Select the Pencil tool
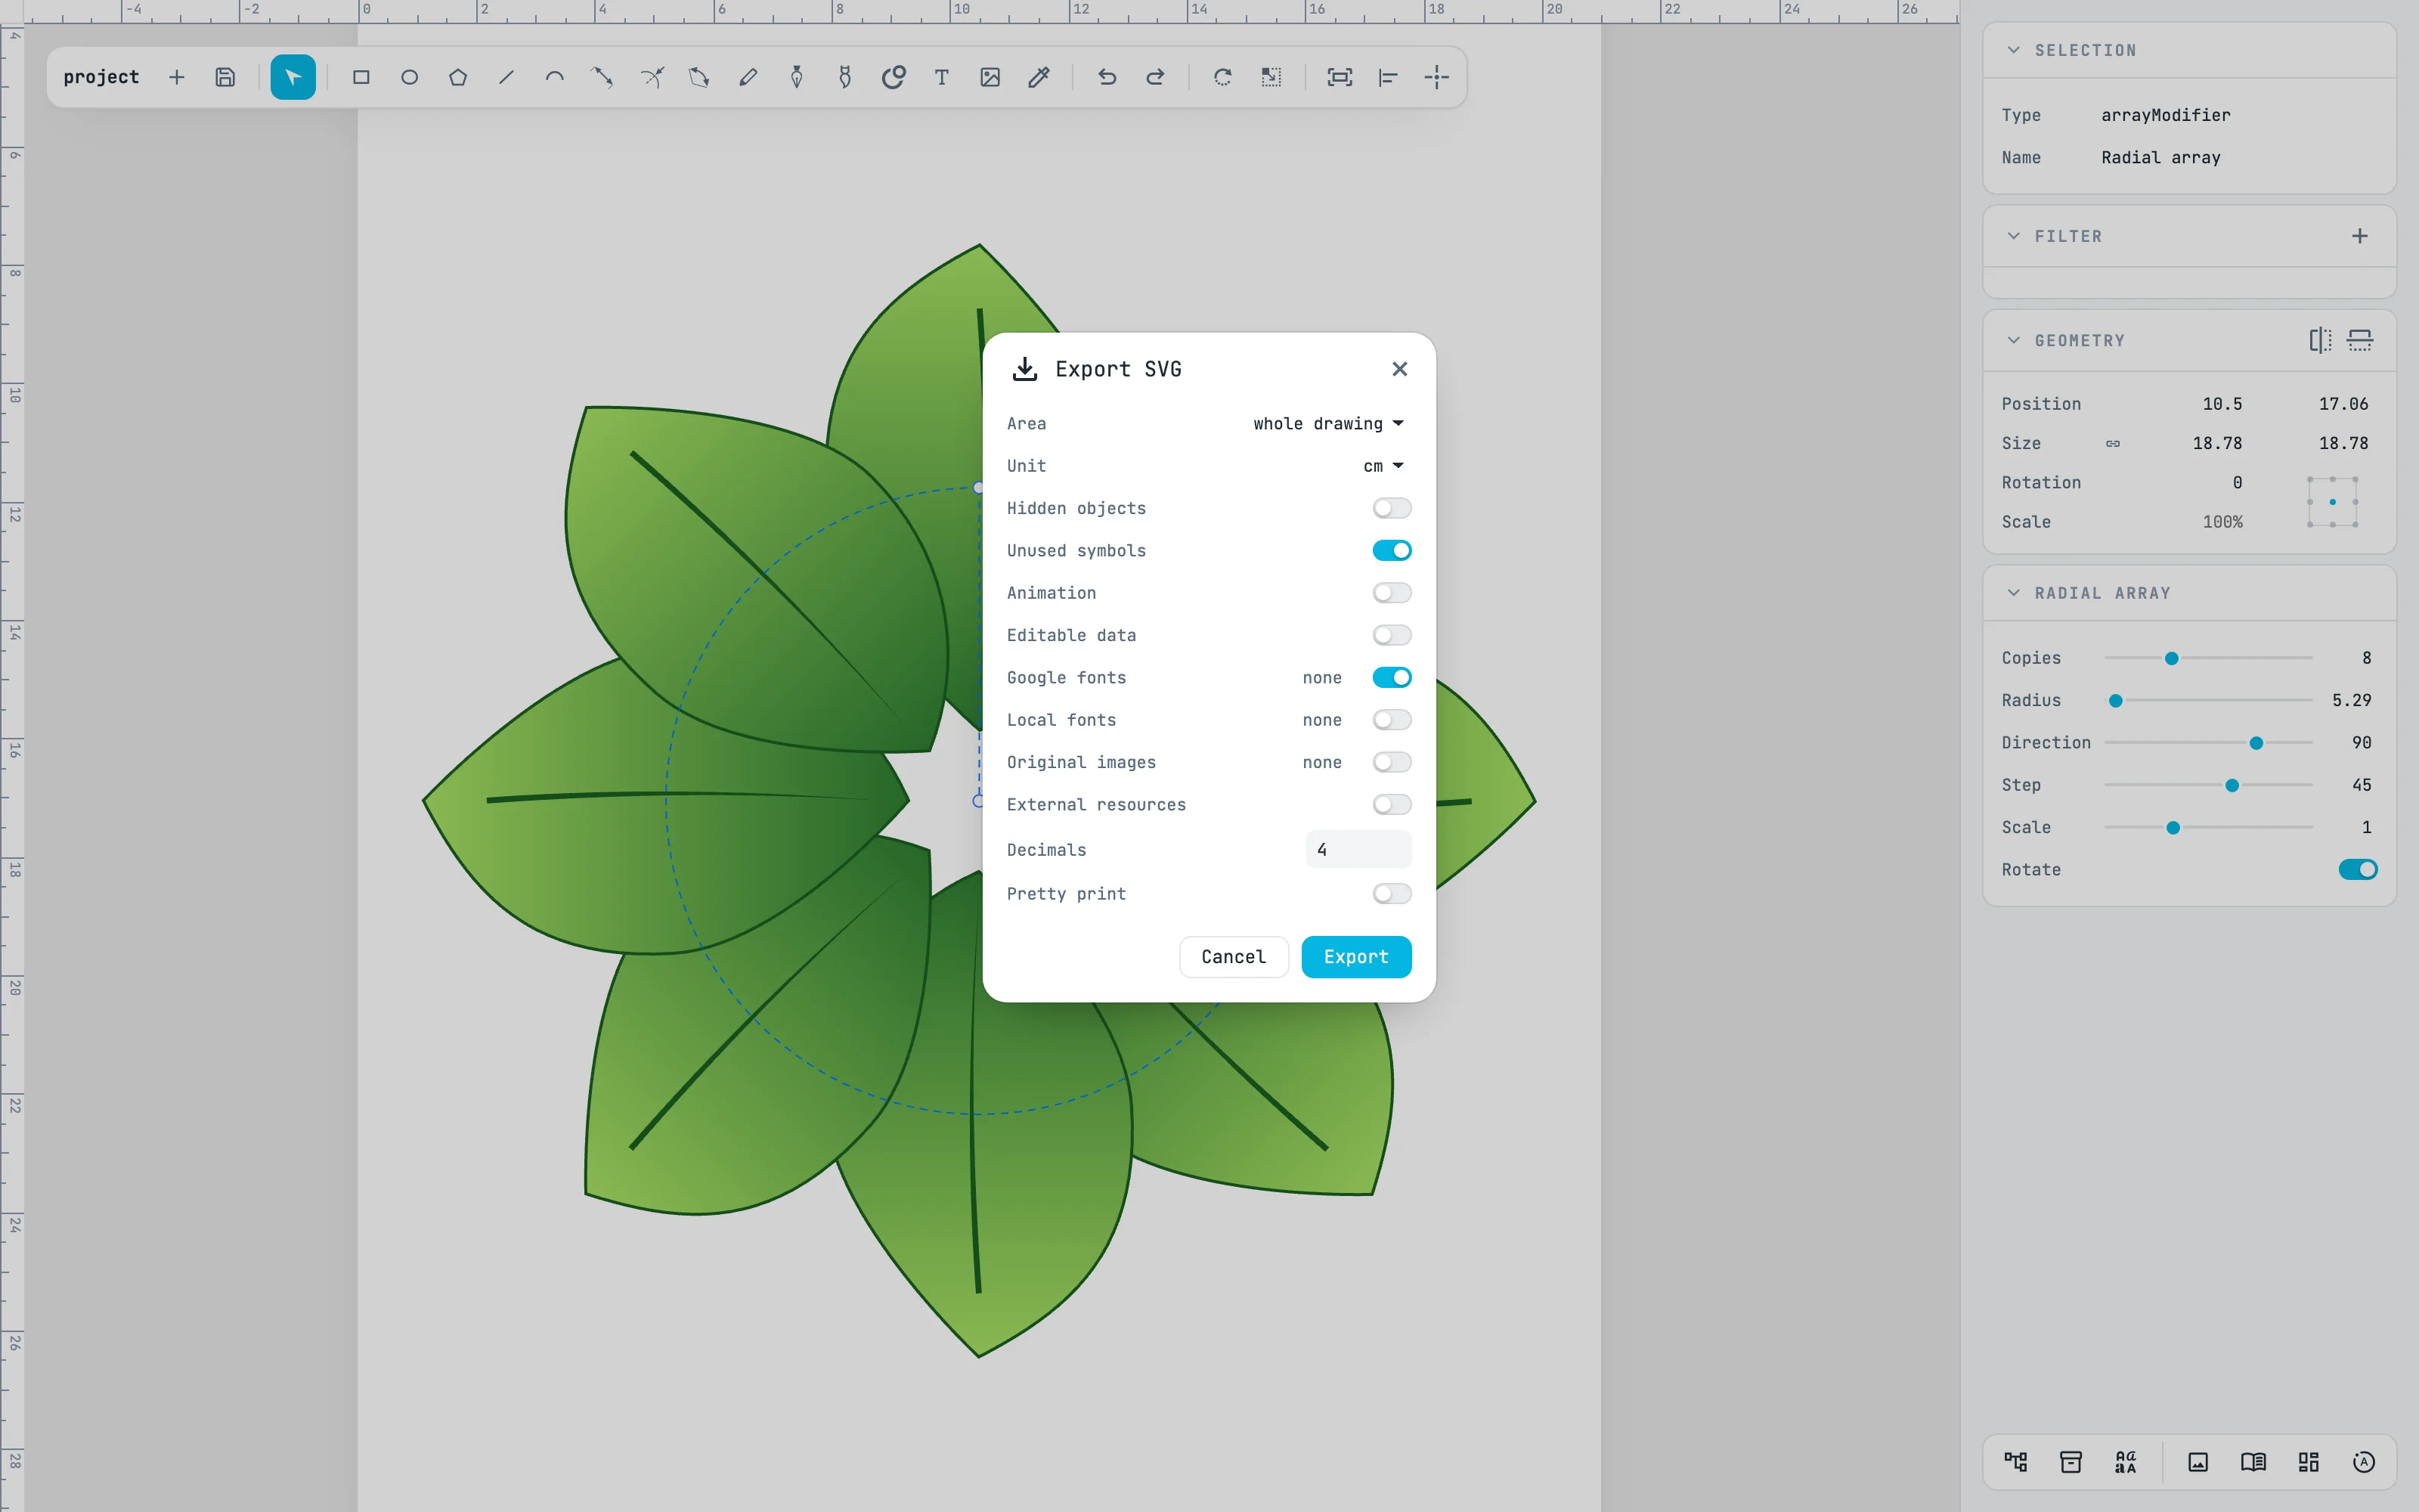The width and height of the screenshot is (2419, 1512). click(x=748, y=77)
